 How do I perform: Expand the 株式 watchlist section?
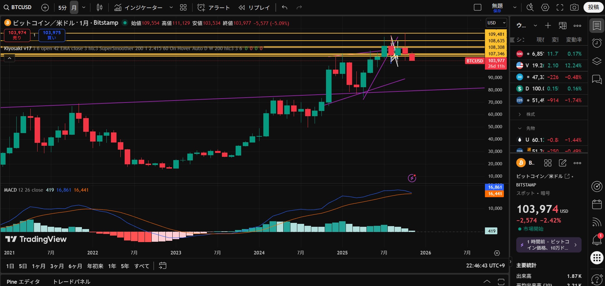click(x=520, y=114)
